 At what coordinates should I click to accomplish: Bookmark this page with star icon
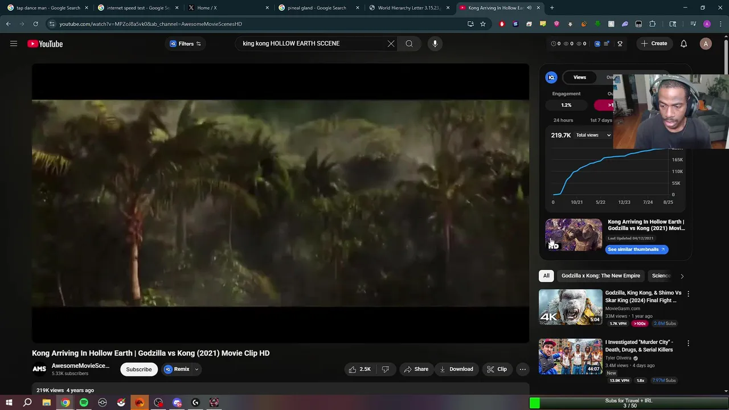tap(483, 24)
